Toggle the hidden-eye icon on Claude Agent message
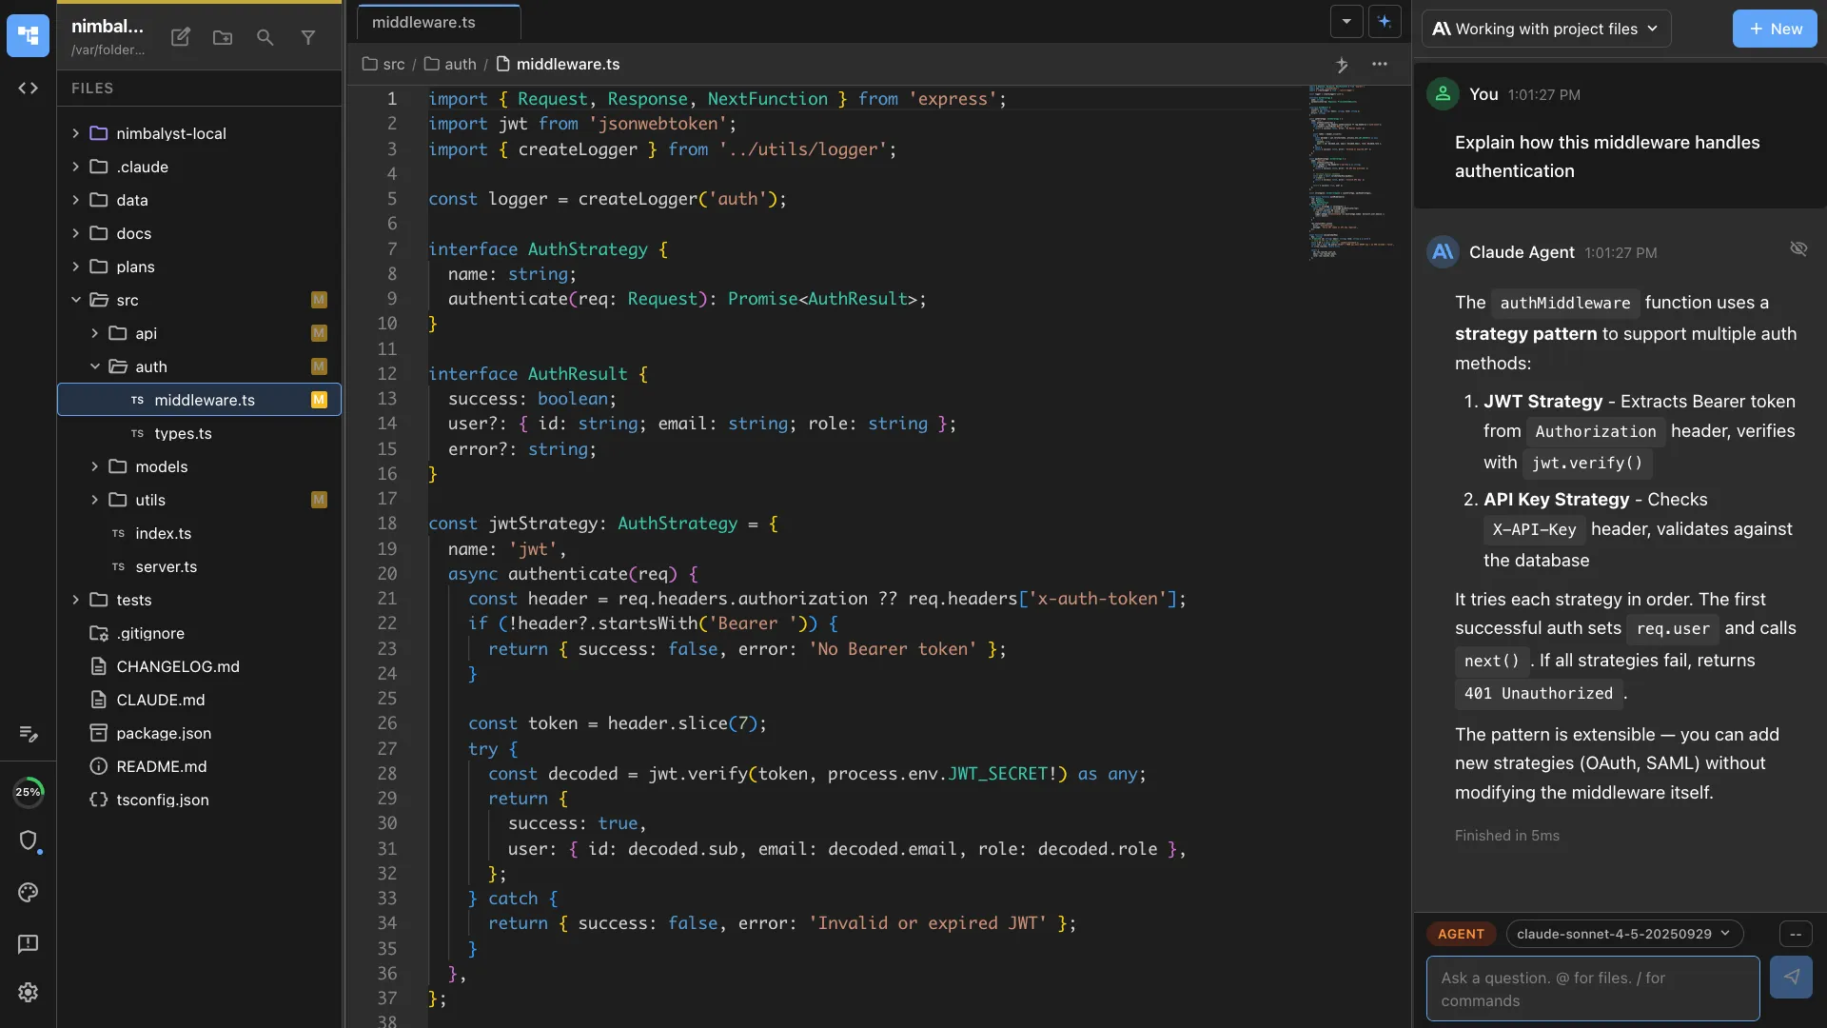Screen dimensions: 1827x1028 click(x=1798, y=248)
